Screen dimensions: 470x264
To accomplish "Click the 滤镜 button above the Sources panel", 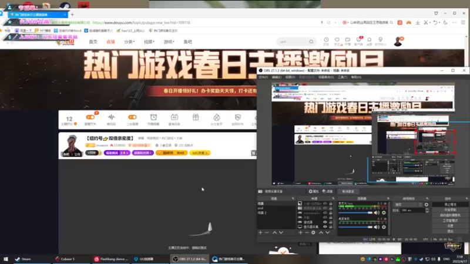I will coord(328,191).
